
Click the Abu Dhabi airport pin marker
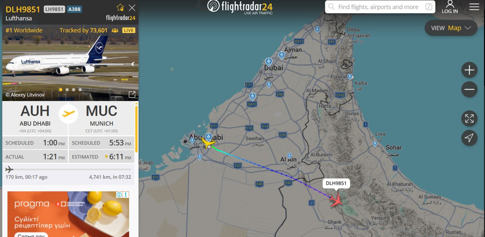(208, 137)
